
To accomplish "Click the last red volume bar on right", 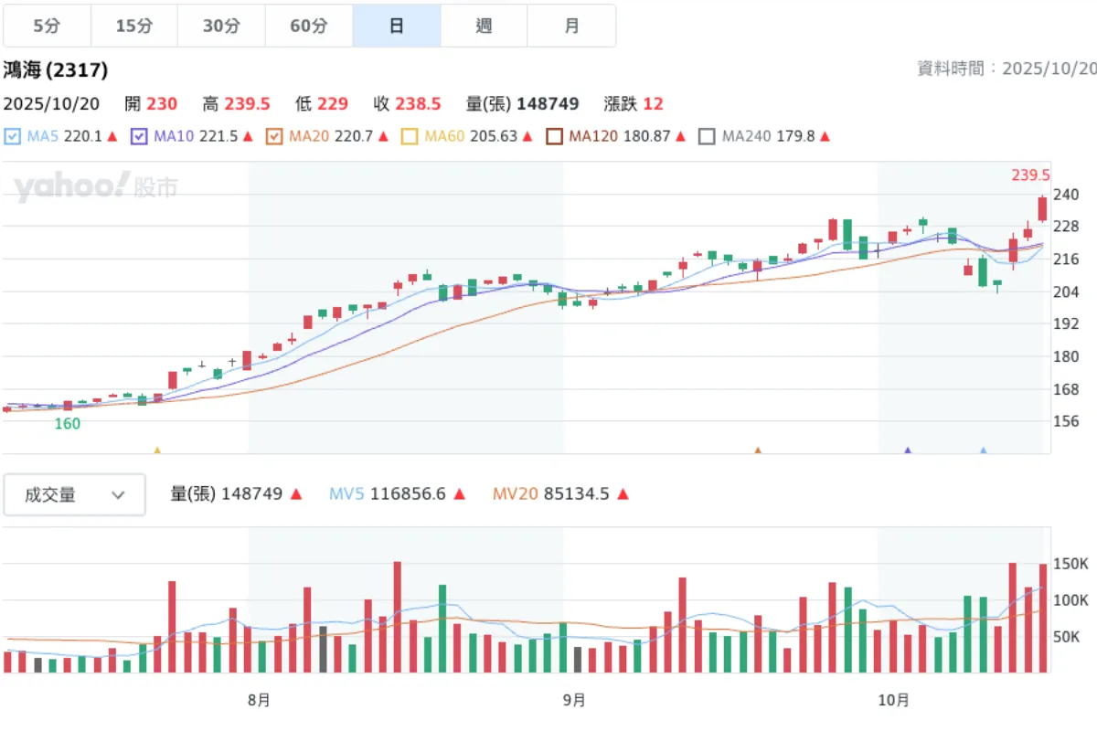I will coord(1042,619).
